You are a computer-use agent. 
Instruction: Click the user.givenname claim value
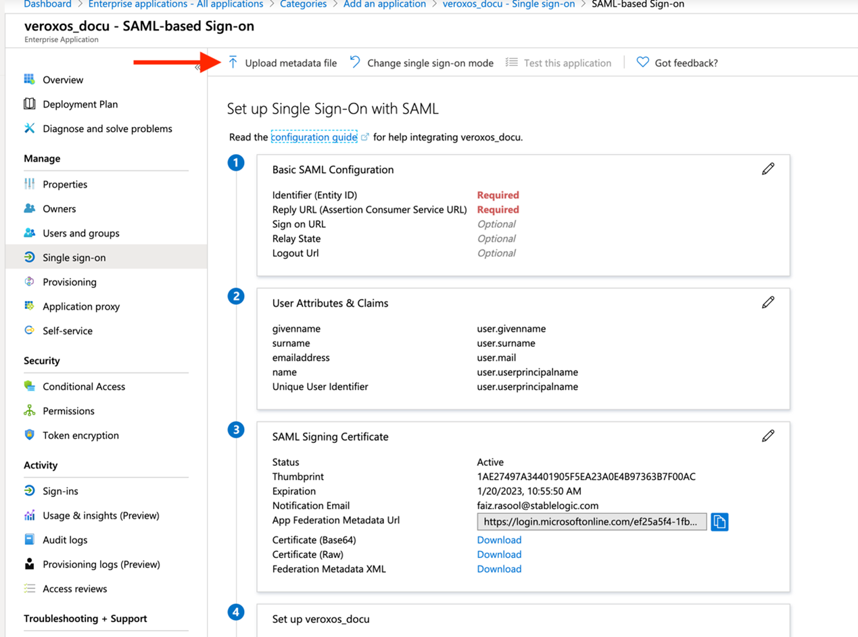[x=511, y=329]
